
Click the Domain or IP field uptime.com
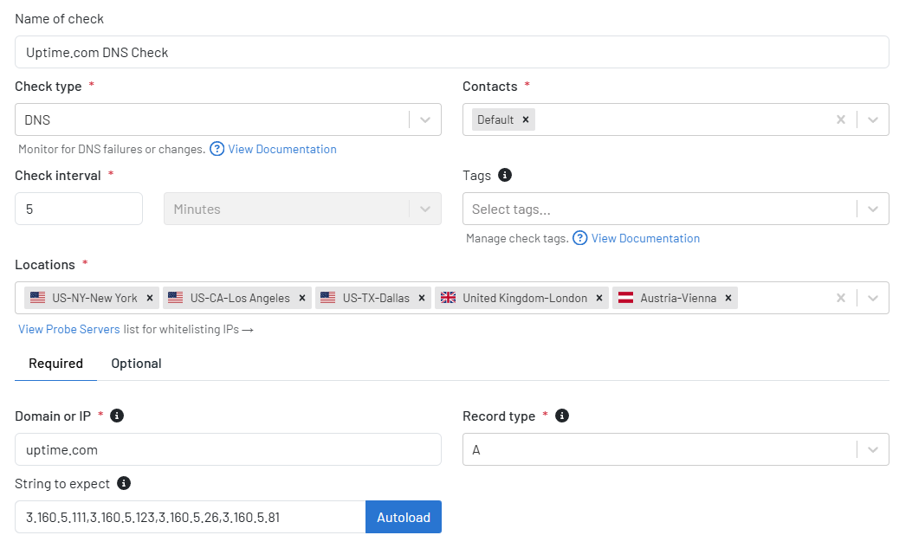(x=228, y=449)
